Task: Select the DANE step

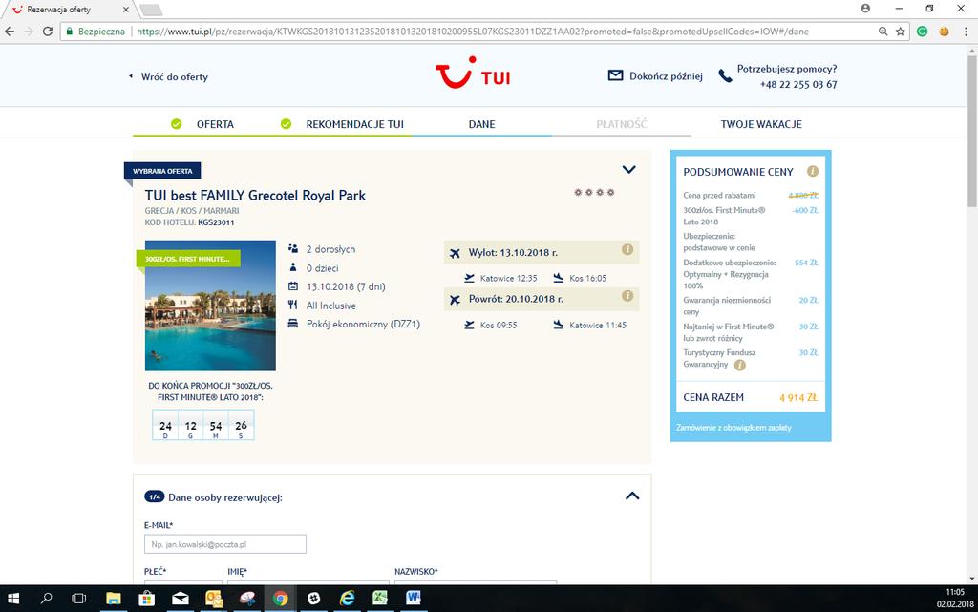Action: coord(481,124)
